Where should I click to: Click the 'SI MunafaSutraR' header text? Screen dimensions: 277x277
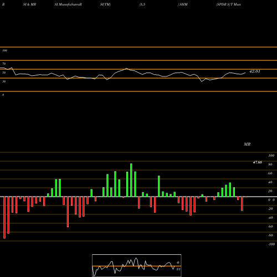(68, 4)
